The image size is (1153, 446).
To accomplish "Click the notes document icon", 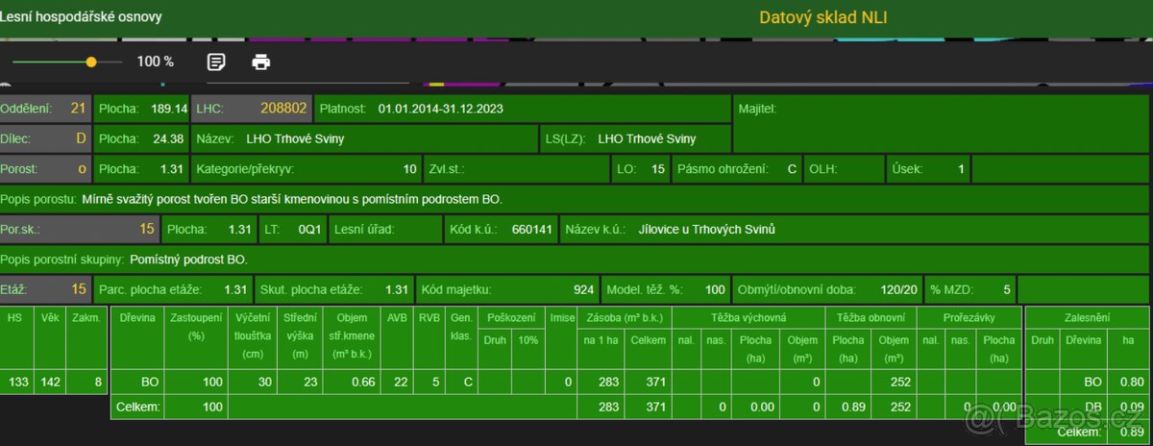I will 217,62.
